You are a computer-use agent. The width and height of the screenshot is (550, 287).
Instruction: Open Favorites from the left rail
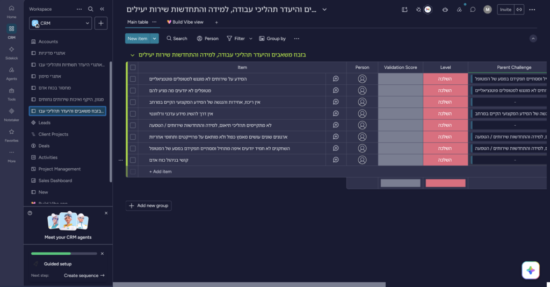coord(11,135)
